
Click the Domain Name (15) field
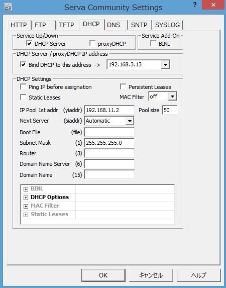[x=109, y=174]
